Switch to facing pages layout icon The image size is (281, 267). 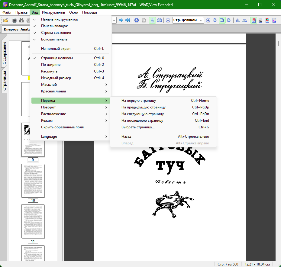click(x=159, y=20)
